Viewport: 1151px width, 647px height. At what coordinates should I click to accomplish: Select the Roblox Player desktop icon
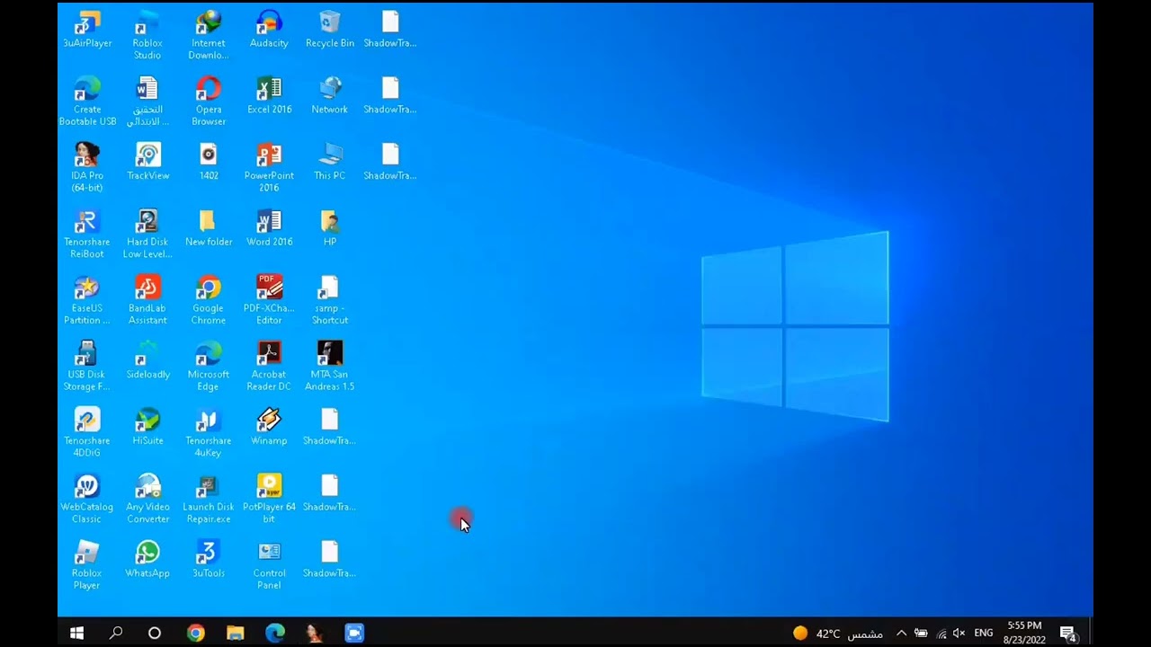pyautogui.click(x=87, y=567)
